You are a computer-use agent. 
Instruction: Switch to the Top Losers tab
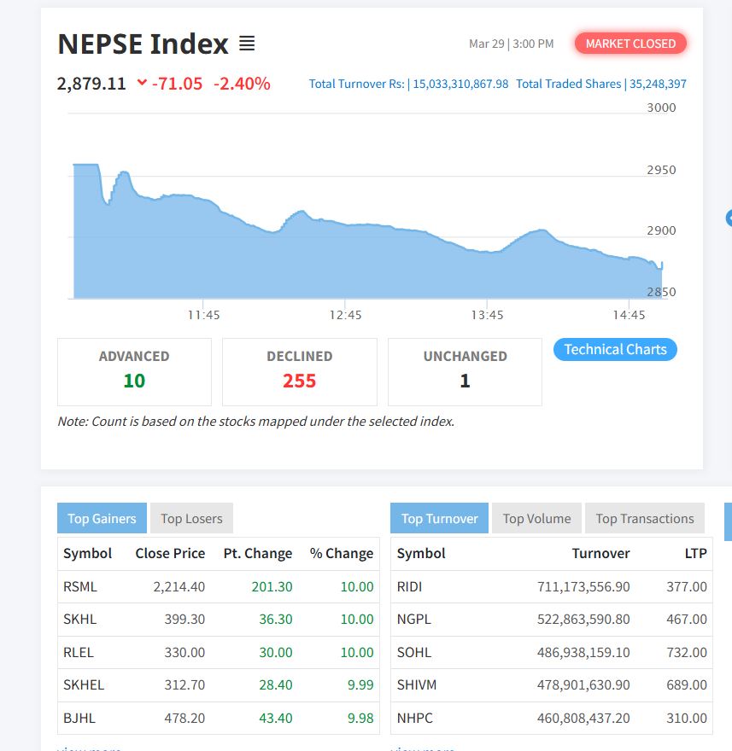click(x=191, y=518)
